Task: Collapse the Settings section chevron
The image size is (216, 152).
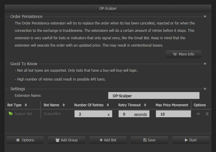Action: tap(205, 89)
